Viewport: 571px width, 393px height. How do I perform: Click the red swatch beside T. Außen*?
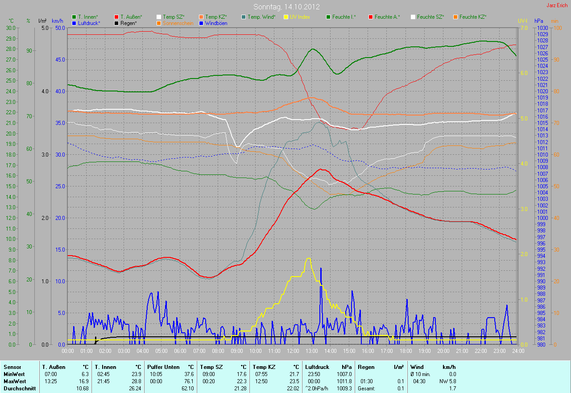(116, 17)
